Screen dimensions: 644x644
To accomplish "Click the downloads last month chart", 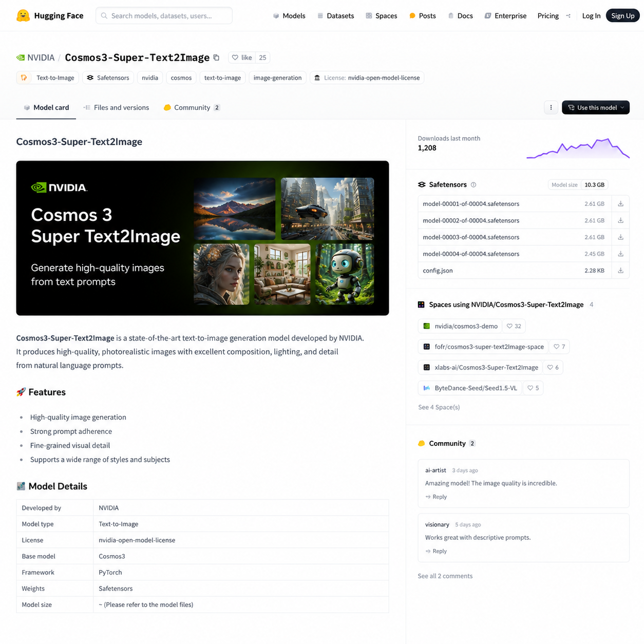I will 578,148.
